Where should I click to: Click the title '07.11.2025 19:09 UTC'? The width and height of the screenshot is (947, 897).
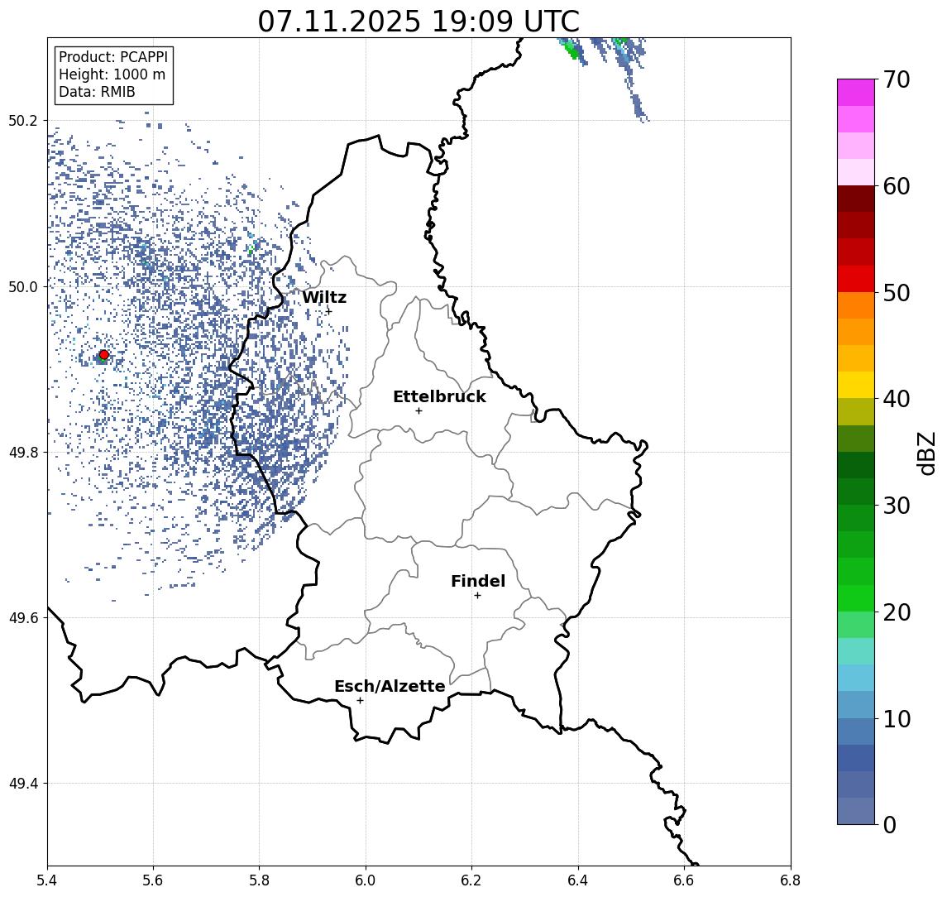418,22
